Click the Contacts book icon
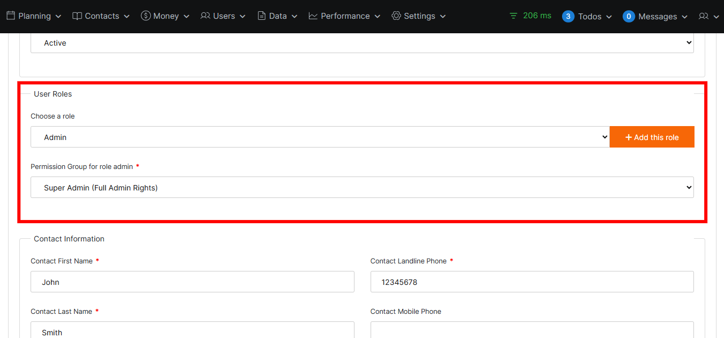This screenshot has width=724, height=338. click(77, 16)
